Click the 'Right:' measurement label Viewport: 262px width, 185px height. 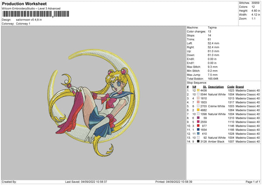190,47
